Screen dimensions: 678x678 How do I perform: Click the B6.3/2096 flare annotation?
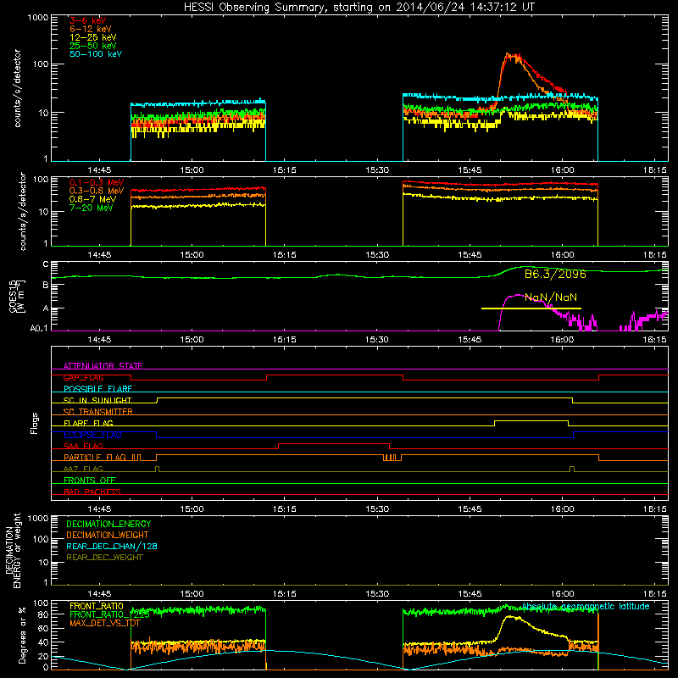555,274
